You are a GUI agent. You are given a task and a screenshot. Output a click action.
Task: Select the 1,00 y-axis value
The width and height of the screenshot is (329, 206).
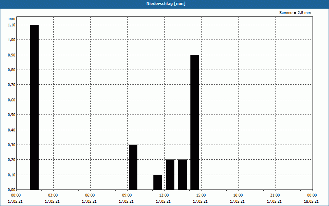coord(12,40)
